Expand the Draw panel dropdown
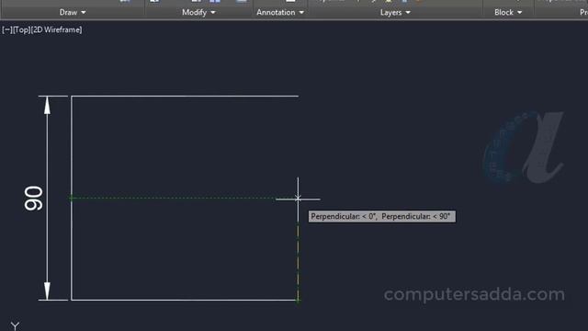 [x=73, y=12]
